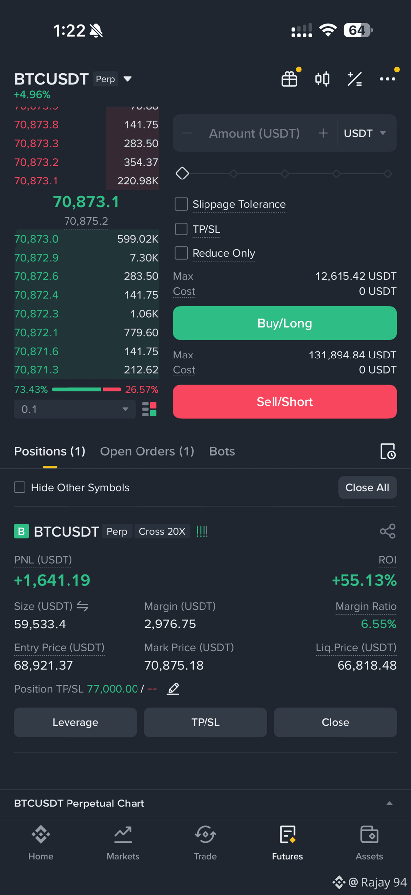Check the Hide Other Symbols box
Screen dimensions: 411x895
(x=20, y=487)
